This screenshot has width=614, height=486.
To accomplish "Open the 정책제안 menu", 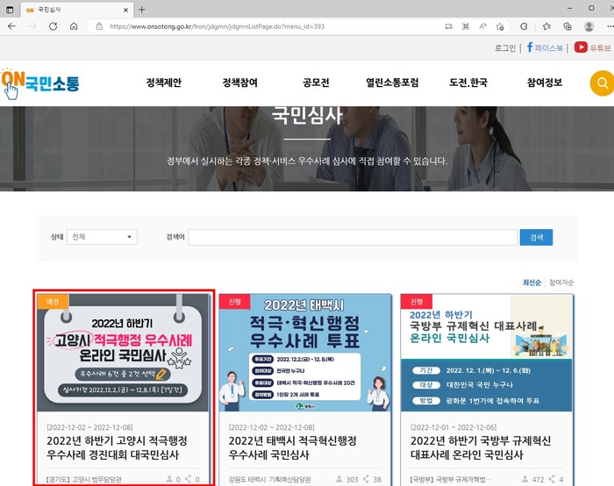I will pyautogui.click(x=164, y=83).
